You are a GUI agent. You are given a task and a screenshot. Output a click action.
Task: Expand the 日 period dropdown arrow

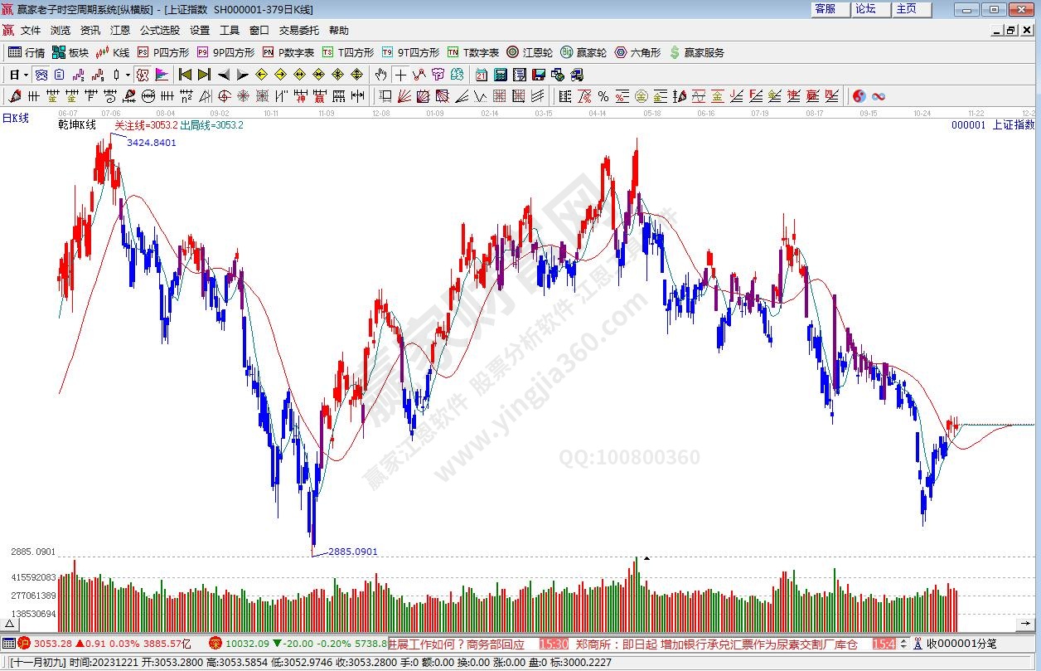point(27,75)
